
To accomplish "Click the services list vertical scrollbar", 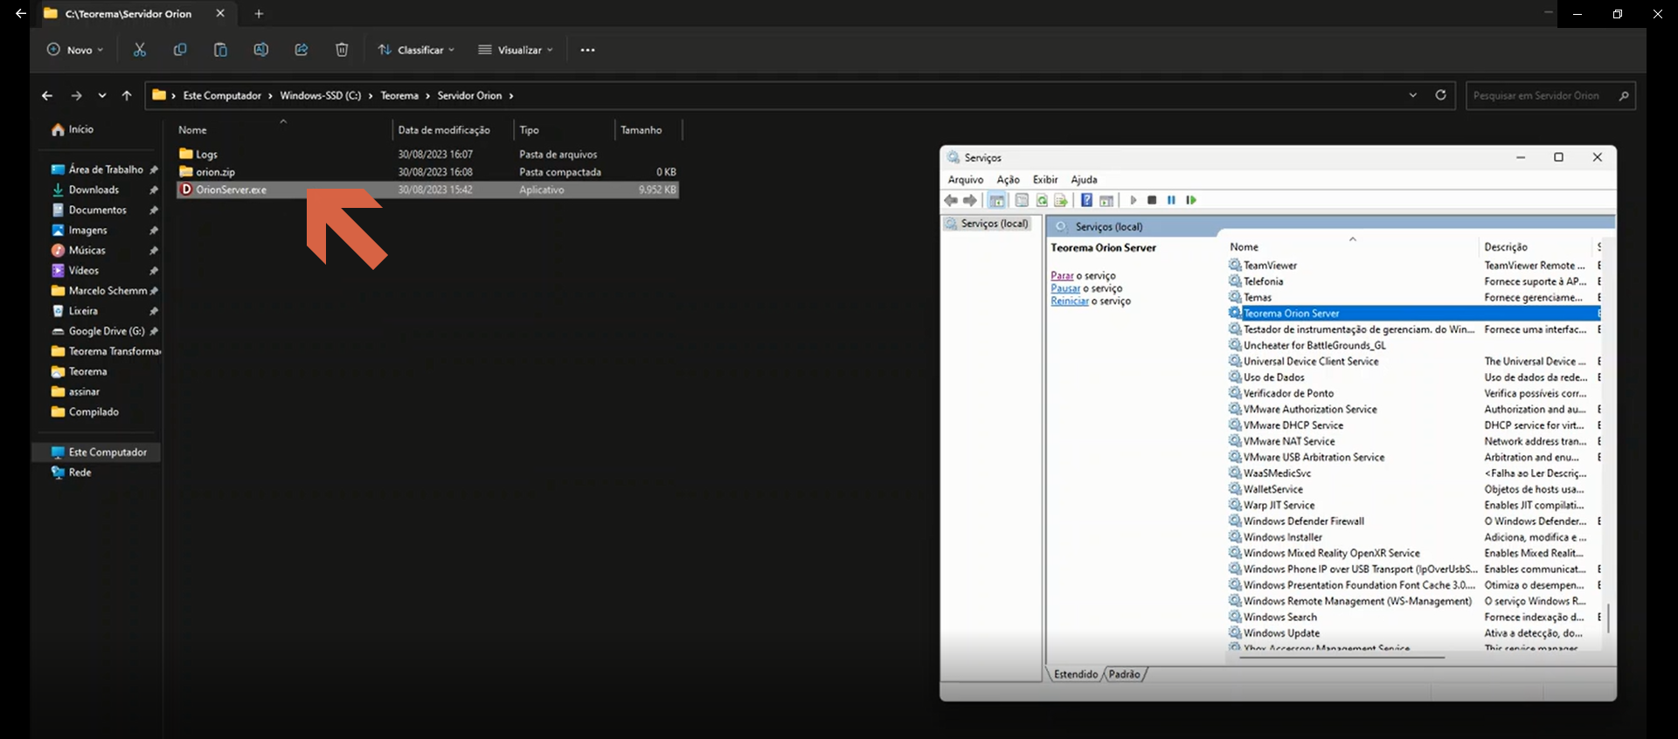I will click(x=1608, y=618).
